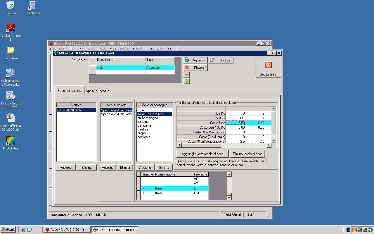374x234 pixels.
Task: Click Aggiungi nuova fascia di peso
Action: (202, 154)
